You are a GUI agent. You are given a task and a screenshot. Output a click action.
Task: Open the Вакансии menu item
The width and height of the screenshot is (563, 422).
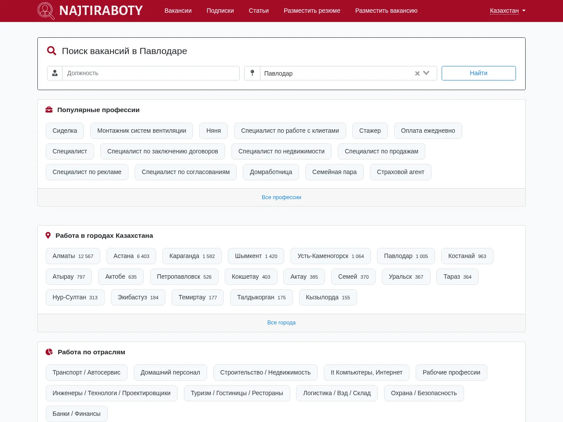coord(178,11)
